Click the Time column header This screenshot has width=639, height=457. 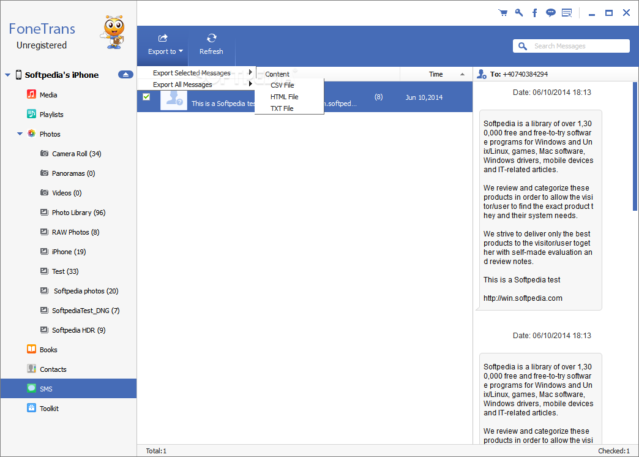[x=436, y=74]
